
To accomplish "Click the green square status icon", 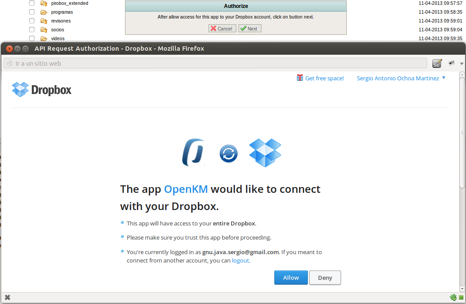I will pyautogui.click(x=461, y=297).
